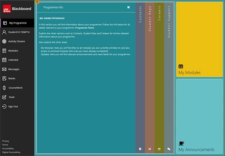Click the Messages envelope icon
The image size is (225, 156).
tap(4, 69)
